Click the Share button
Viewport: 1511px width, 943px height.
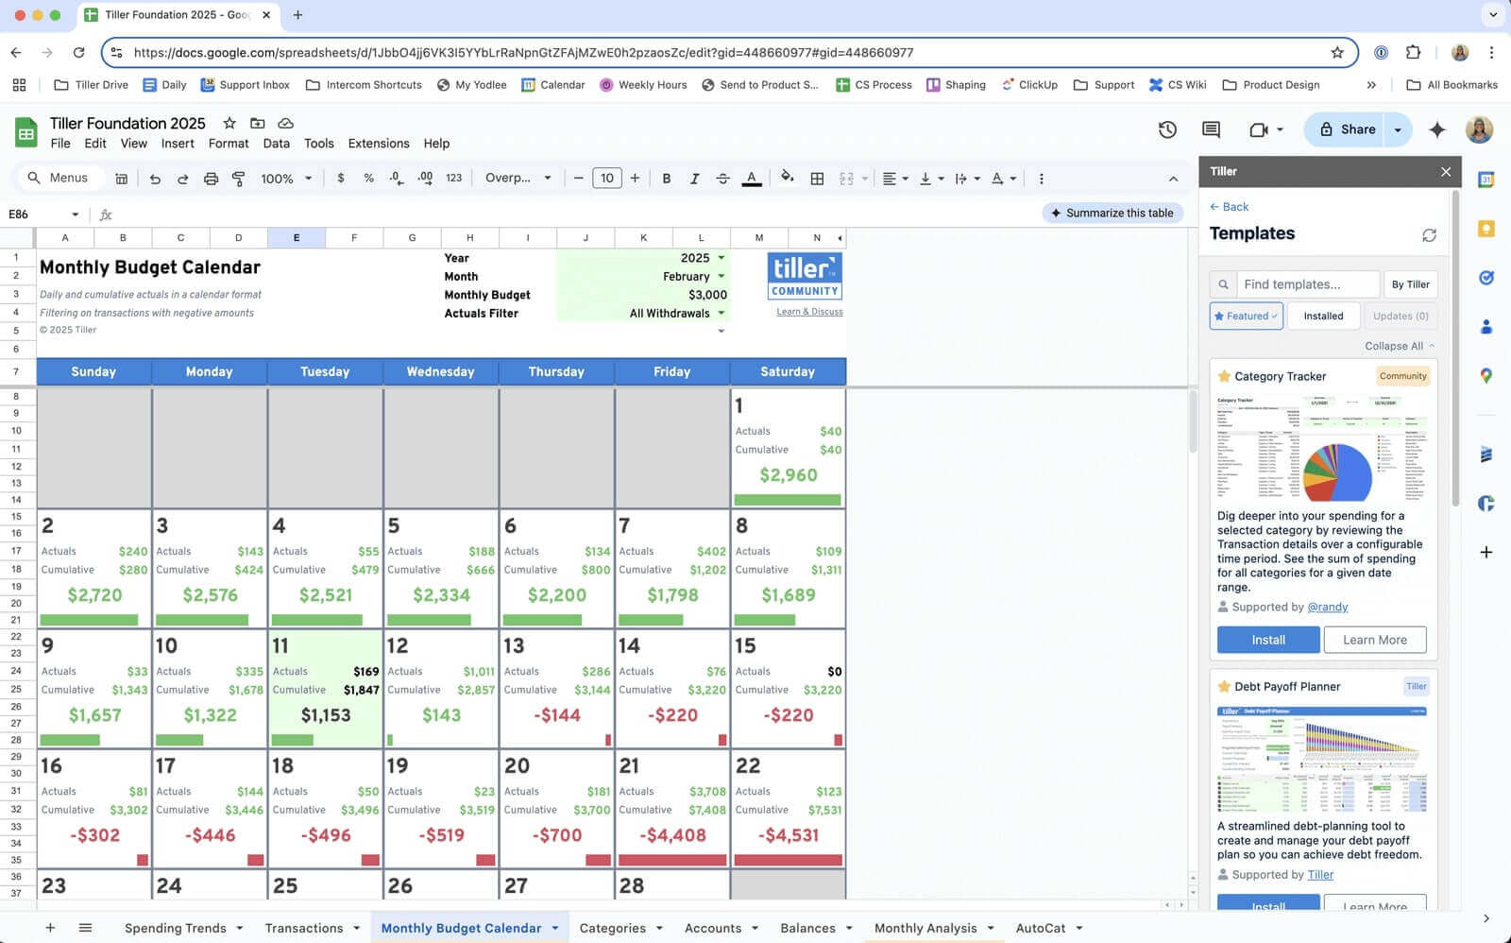tap(1346, 129)
